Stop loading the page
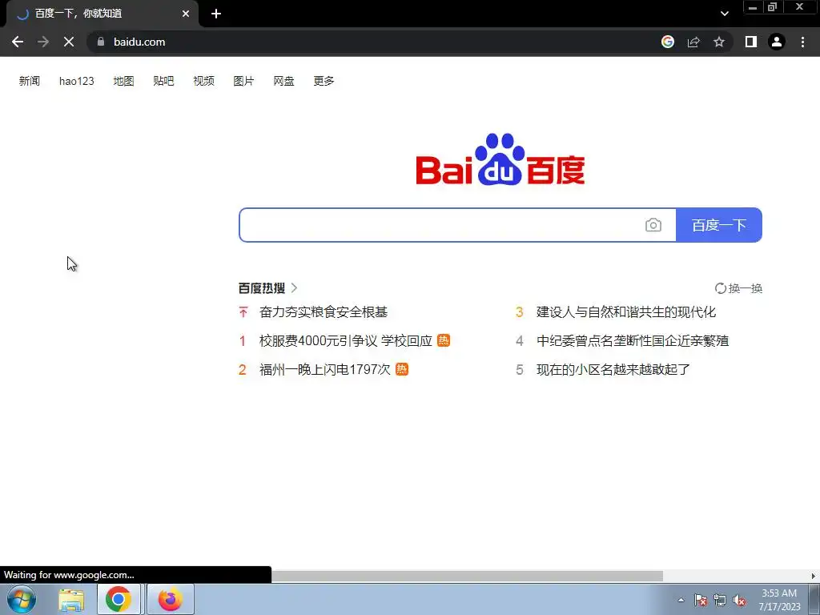Image resolution: width=820 pixels, height=615 pixels. coord(69,42)
